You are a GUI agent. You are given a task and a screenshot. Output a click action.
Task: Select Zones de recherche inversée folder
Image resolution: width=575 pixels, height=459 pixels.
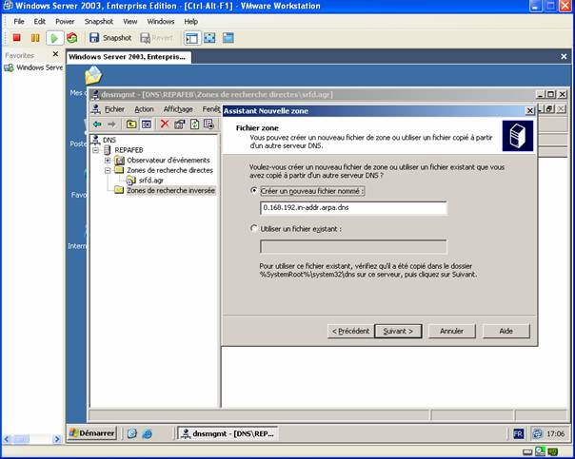coord(171,190)
